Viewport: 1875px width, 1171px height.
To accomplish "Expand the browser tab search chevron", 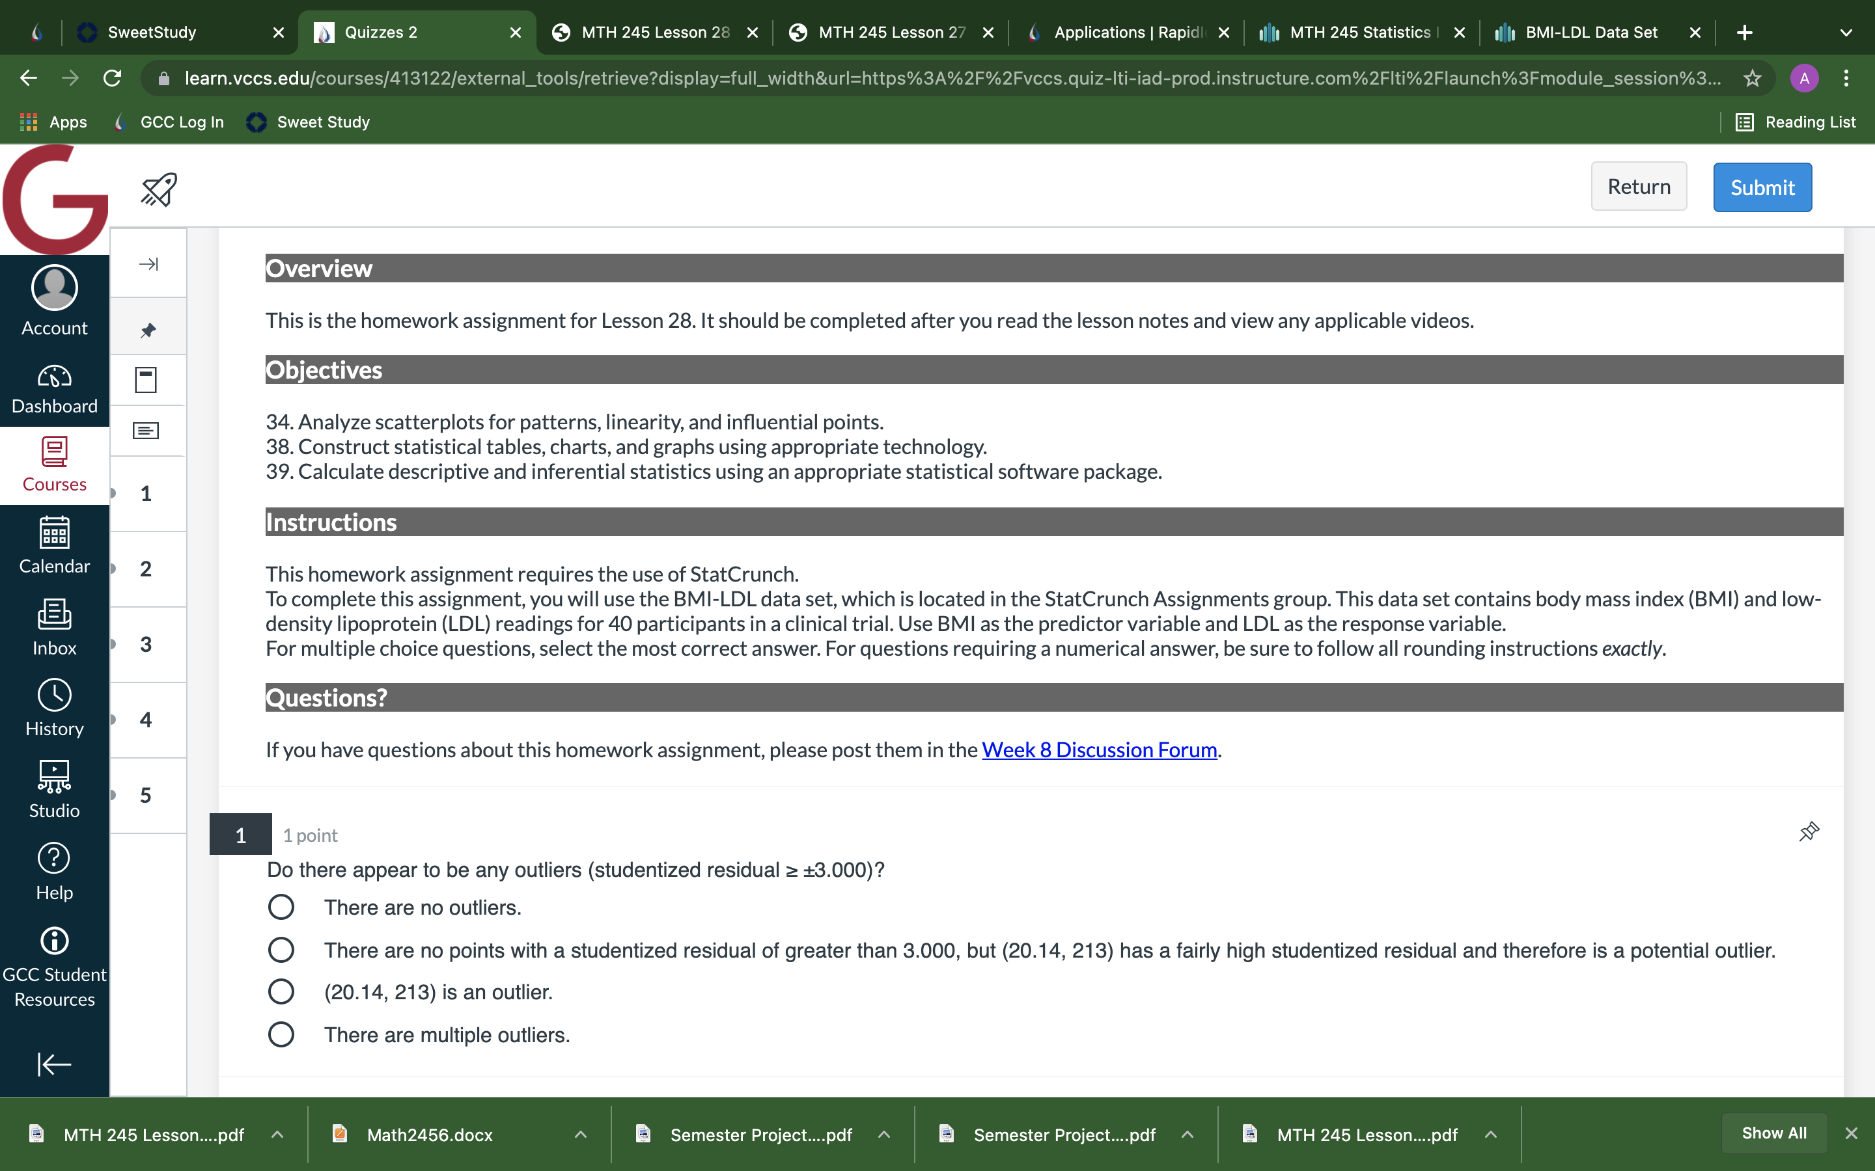I will pos(1846,33).
